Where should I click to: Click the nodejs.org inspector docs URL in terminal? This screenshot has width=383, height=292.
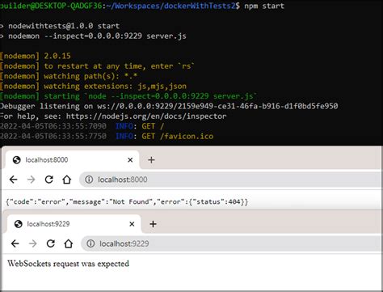pyautogui.click(x=146, y=116)
